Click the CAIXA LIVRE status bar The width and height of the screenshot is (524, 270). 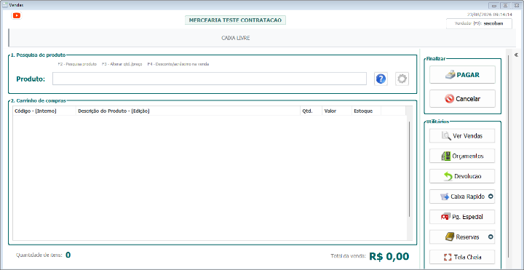point(262,38)
